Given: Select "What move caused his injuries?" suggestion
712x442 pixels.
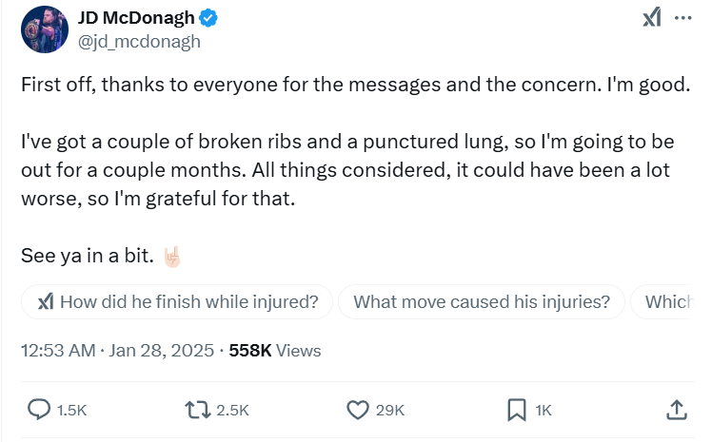Looking at the screenshot, I should [481, 302].
